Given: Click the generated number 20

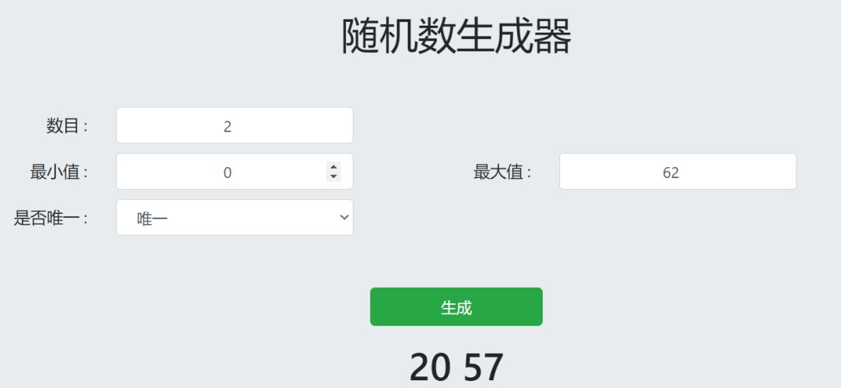Looking at the screenshot, I should (430, 367).
